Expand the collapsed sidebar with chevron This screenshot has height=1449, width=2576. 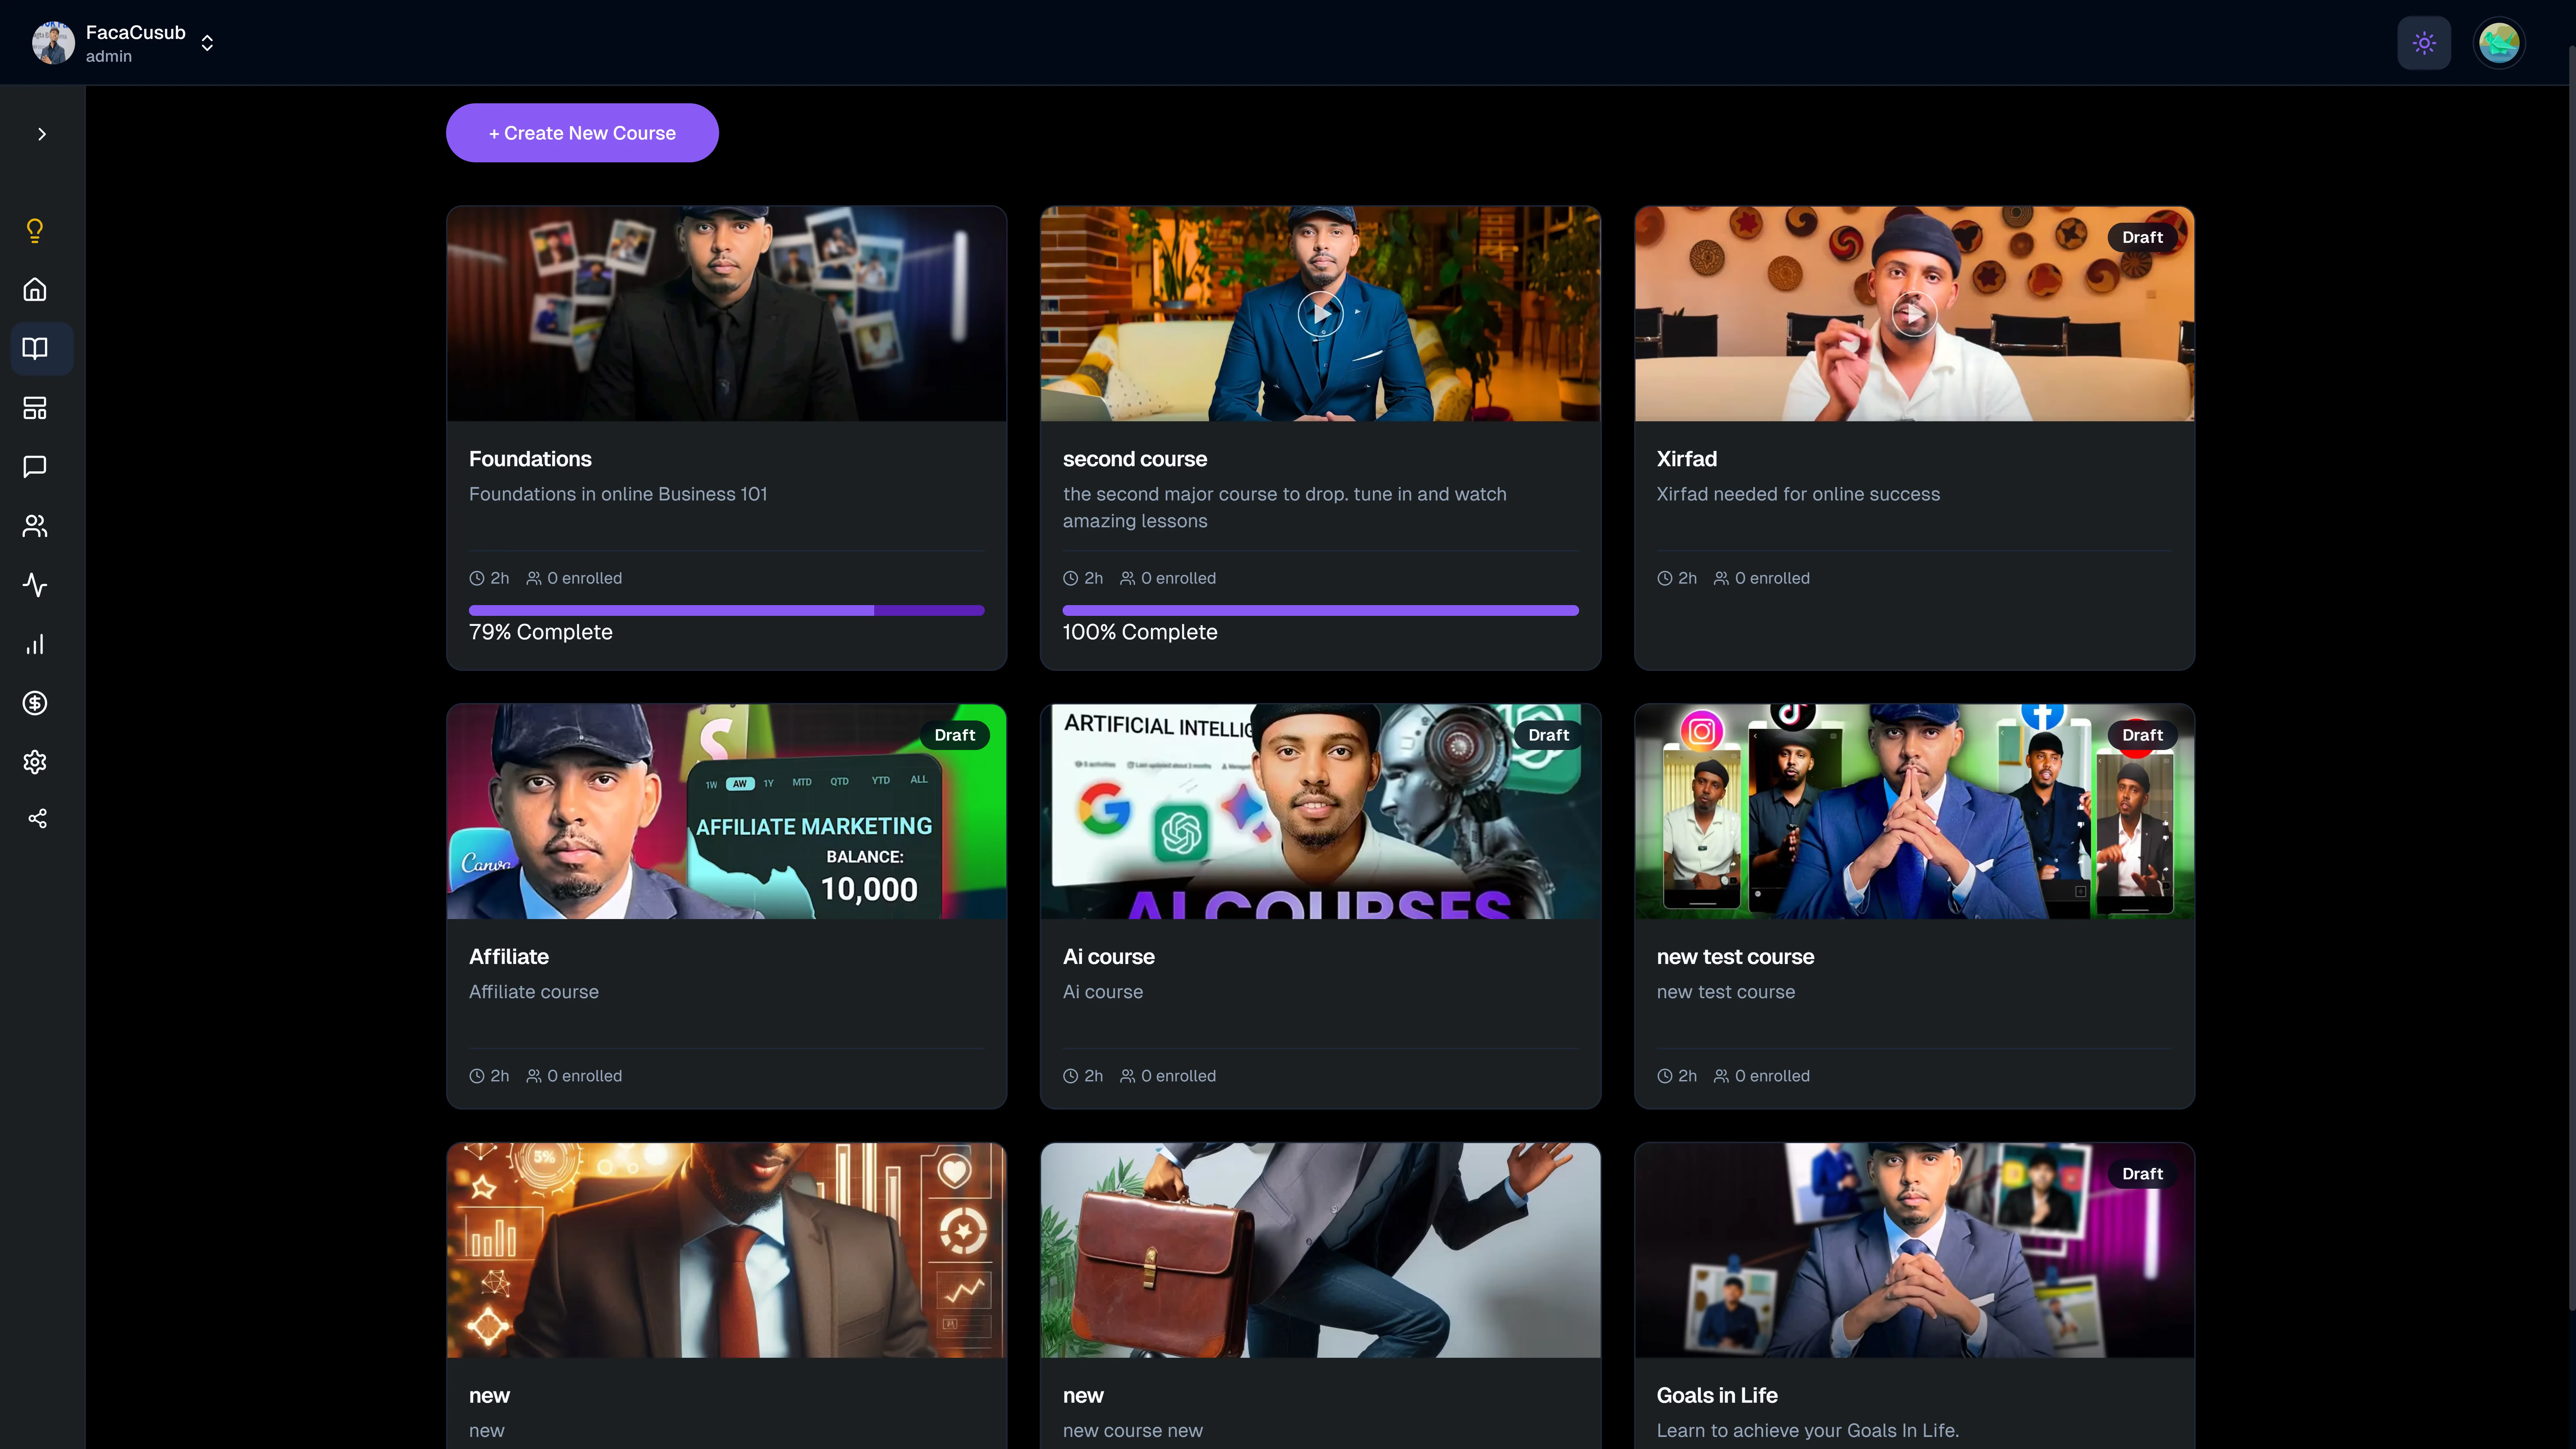(x=42, y=134)
